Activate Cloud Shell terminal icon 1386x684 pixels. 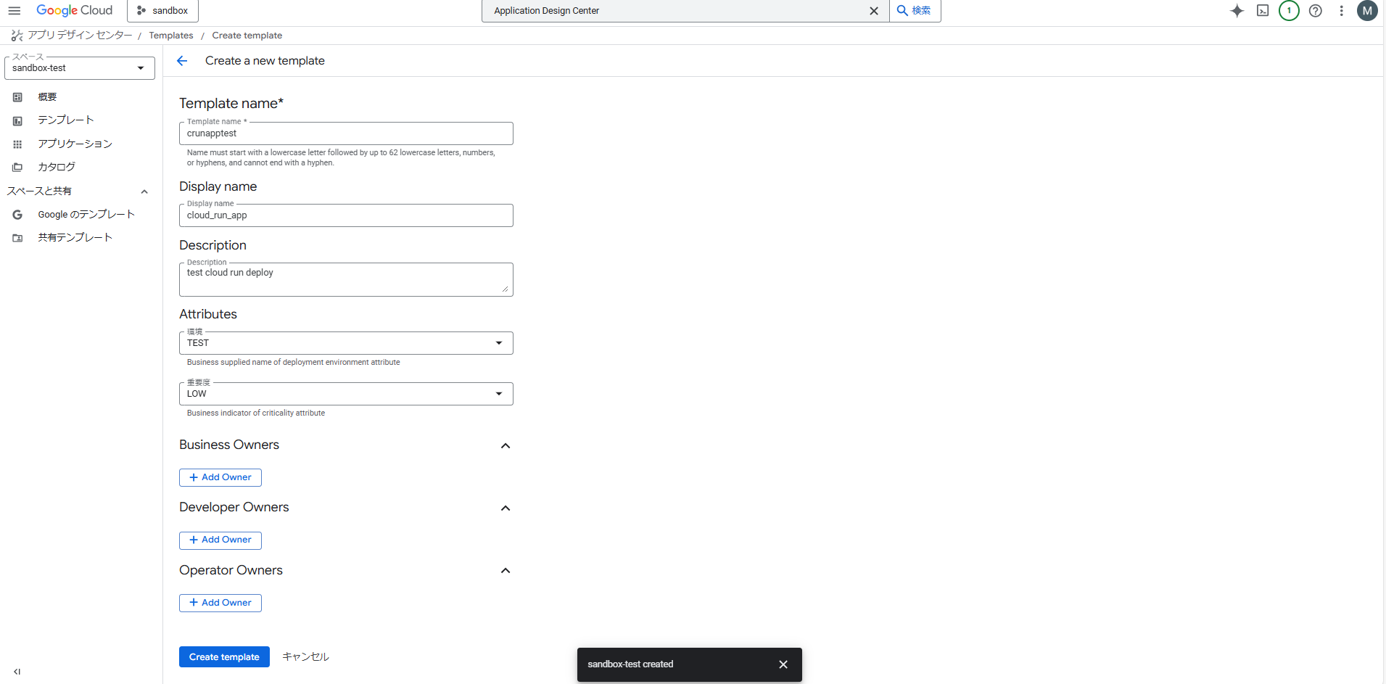point(1263,11)
